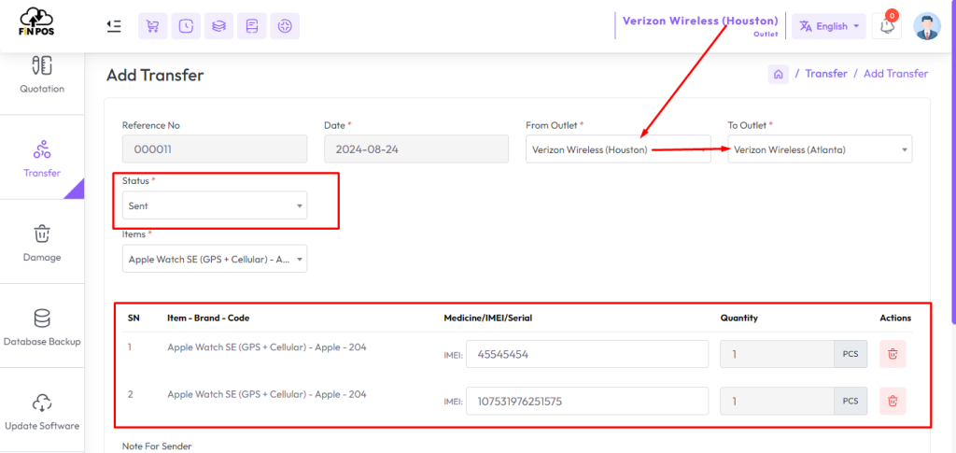Click the Update Software cloud icon
956x453 pixels.
(41, 403)
